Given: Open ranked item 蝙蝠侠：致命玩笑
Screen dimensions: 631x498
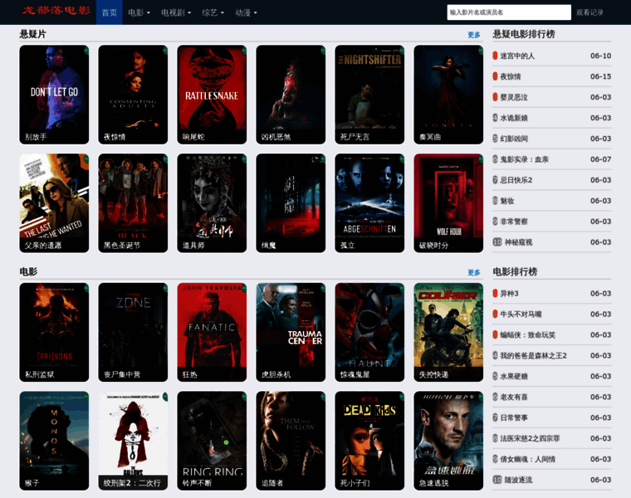Looking at the screenshot, I should (x=527, y=335).
